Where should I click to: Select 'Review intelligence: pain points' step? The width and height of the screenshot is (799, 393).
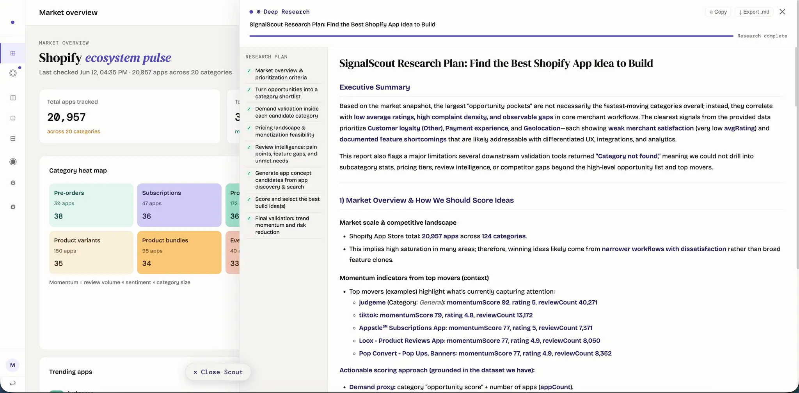coord(283,154)
